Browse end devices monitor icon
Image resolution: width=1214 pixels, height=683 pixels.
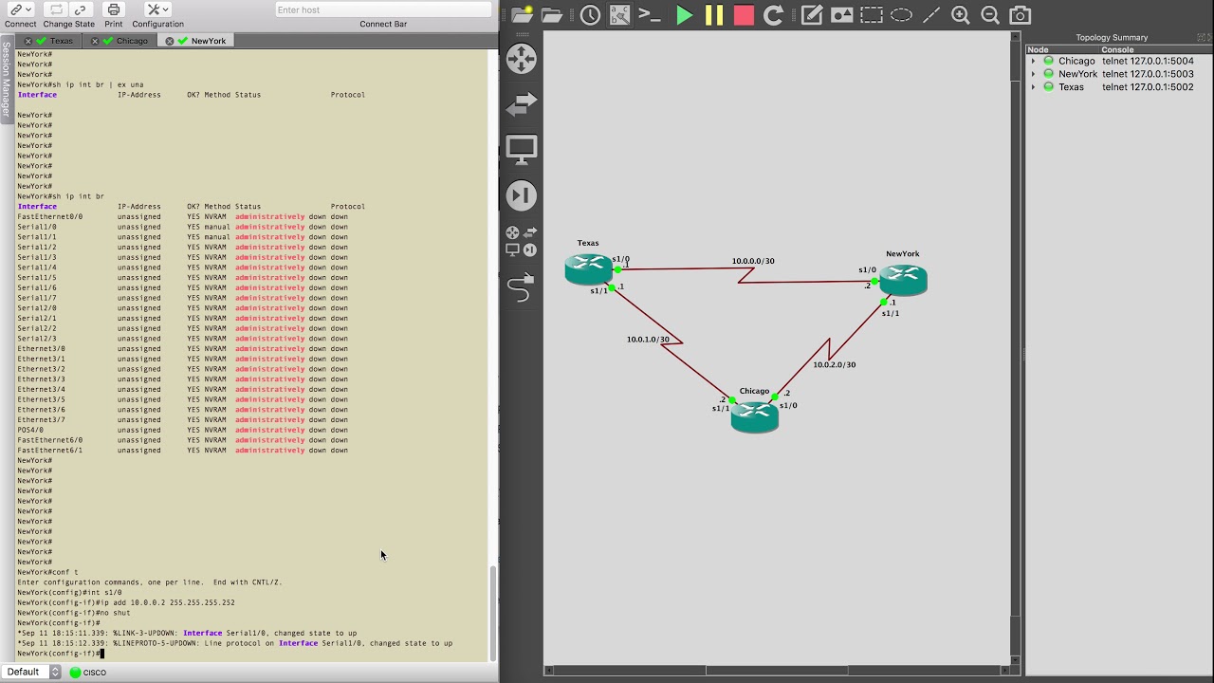(521, 150)
